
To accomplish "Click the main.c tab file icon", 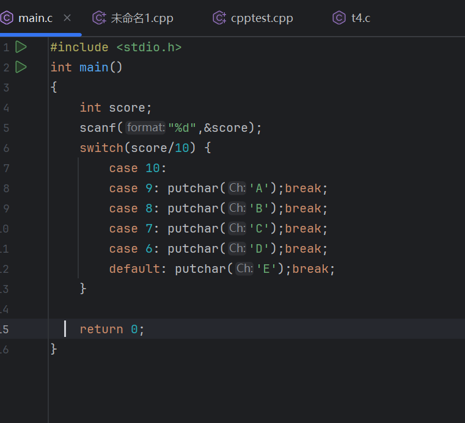I will [7, 18].
